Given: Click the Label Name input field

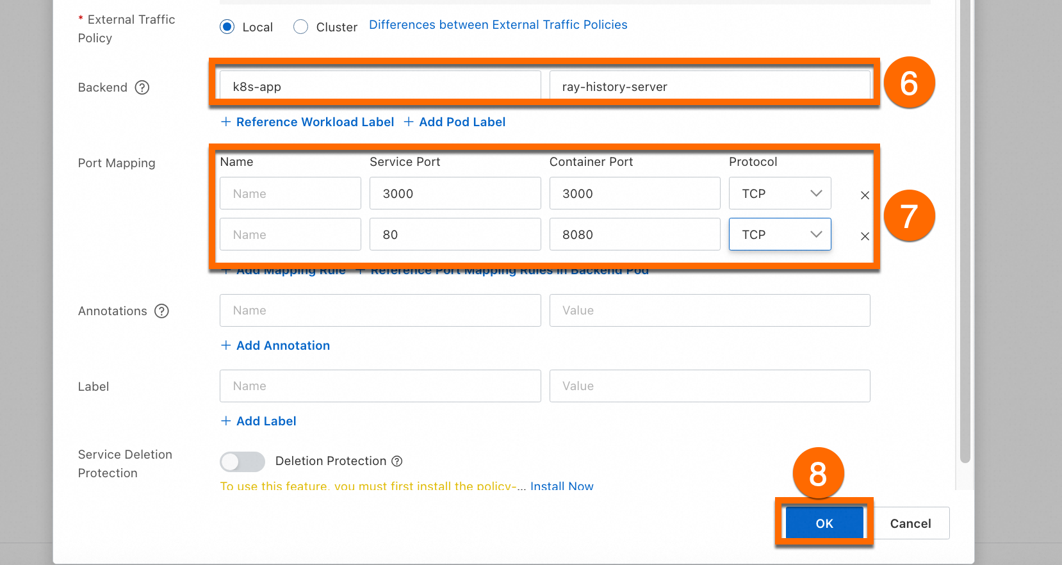Looking at the screenshot, I should pyautogui.click(x=380, y=386).
